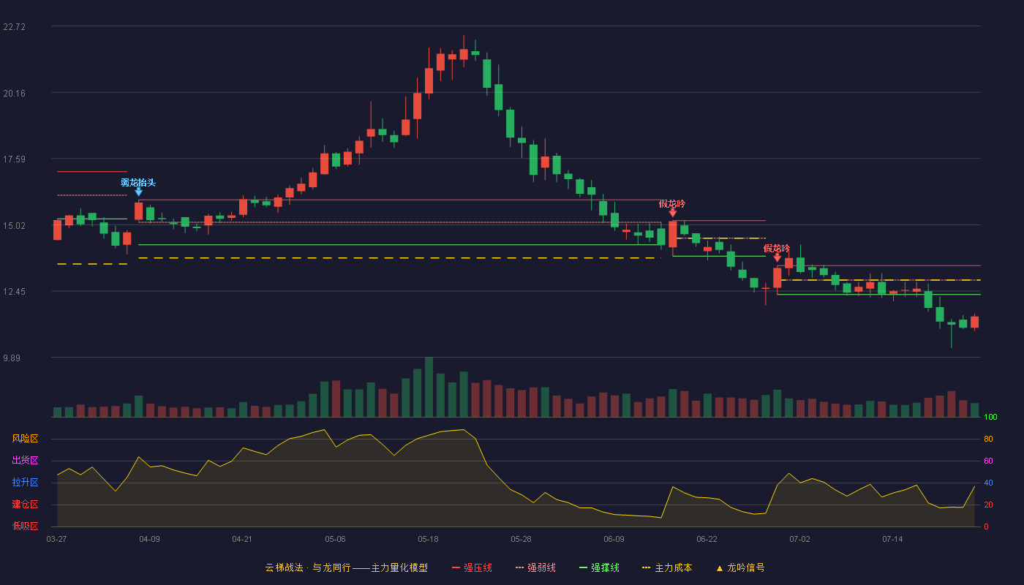Click the 04-09 date label
1024x585 pixels.
point(149,539)
